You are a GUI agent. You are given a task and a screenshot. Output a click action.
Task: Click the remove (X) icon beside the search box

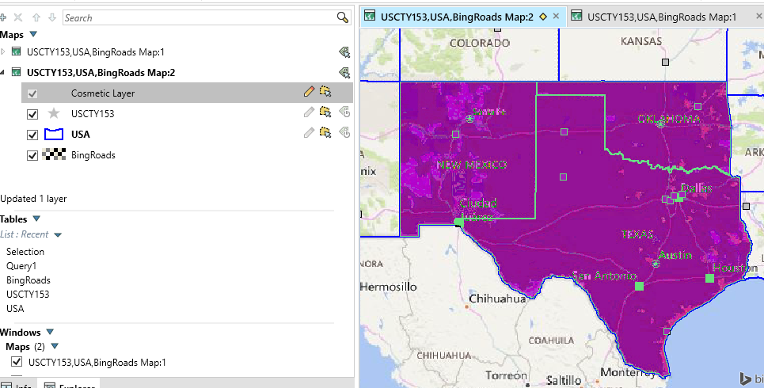(x=18, y=17)
